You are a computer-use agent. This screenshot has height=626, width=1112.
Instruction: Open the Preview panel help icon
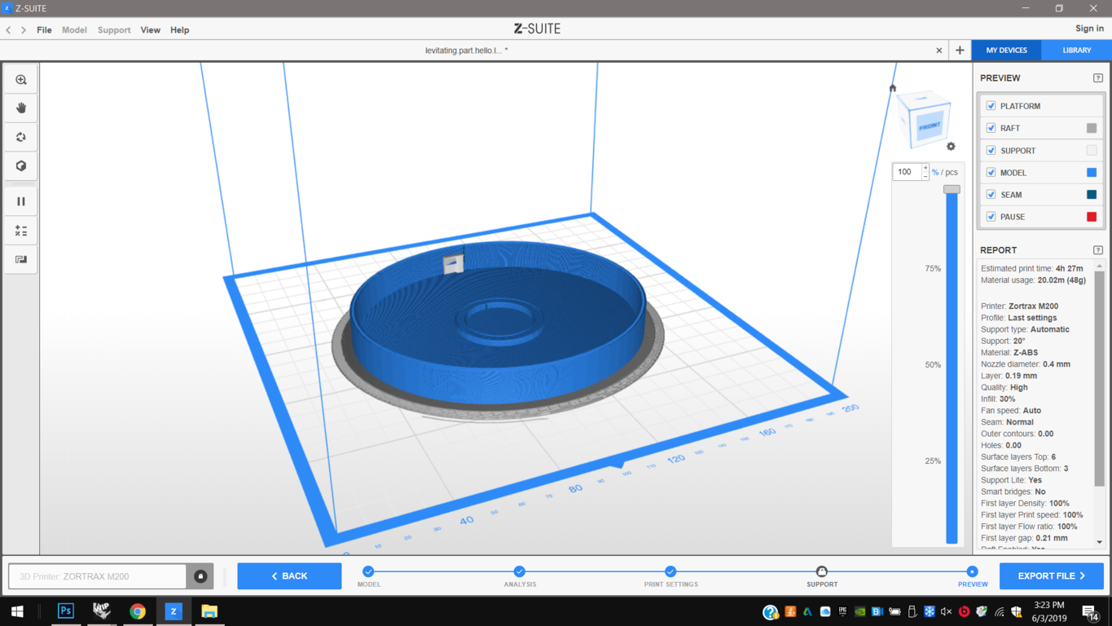(1098, 78)
